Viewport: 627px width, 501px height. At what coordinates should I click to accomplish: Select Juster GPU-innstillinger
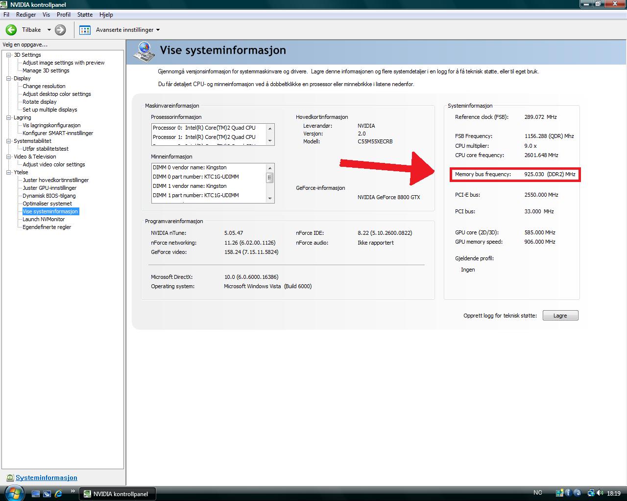(49, 188)
